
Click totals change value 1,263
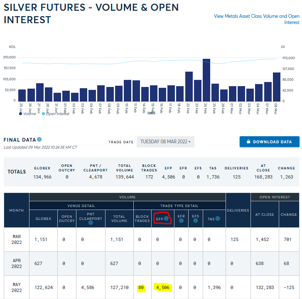click(x=287, y=177)
